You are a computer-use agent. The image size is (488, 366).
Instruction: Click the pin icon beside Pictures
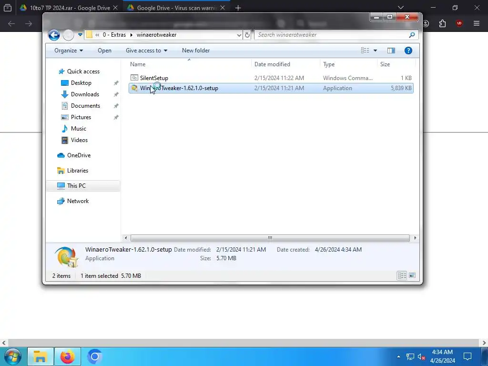pyautogui.click(x=116, y=117)
